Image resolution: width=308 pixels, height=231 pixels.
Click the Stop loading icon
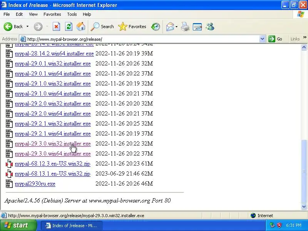[56, 27]
